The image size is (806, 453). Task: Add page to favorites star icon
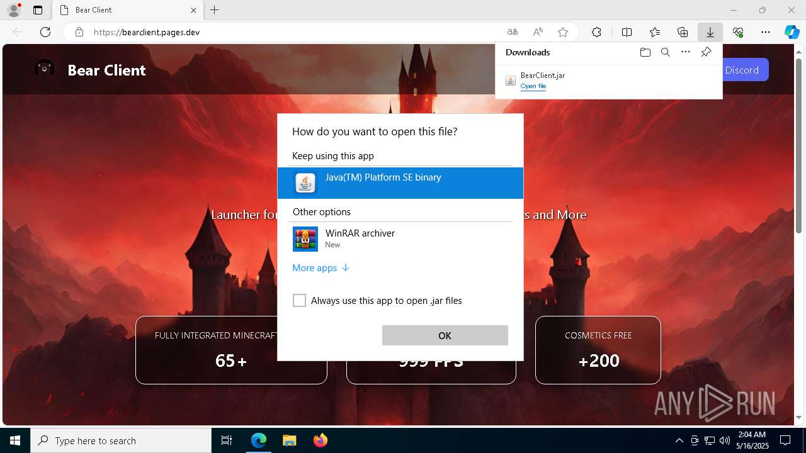(x=563, y=32)
